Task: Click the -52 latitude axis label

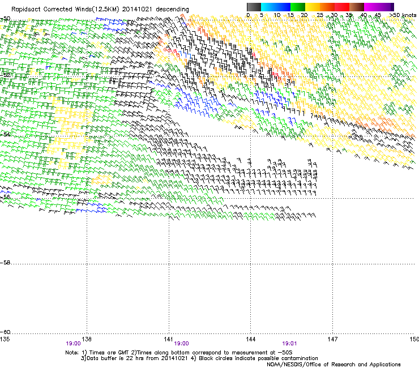Action: click(5, 75)
